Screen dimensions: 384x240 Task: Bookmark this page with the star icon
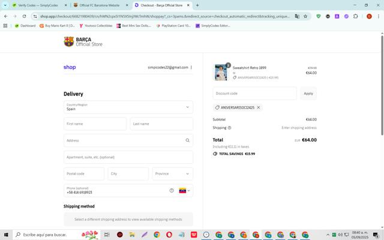[305, 16]
